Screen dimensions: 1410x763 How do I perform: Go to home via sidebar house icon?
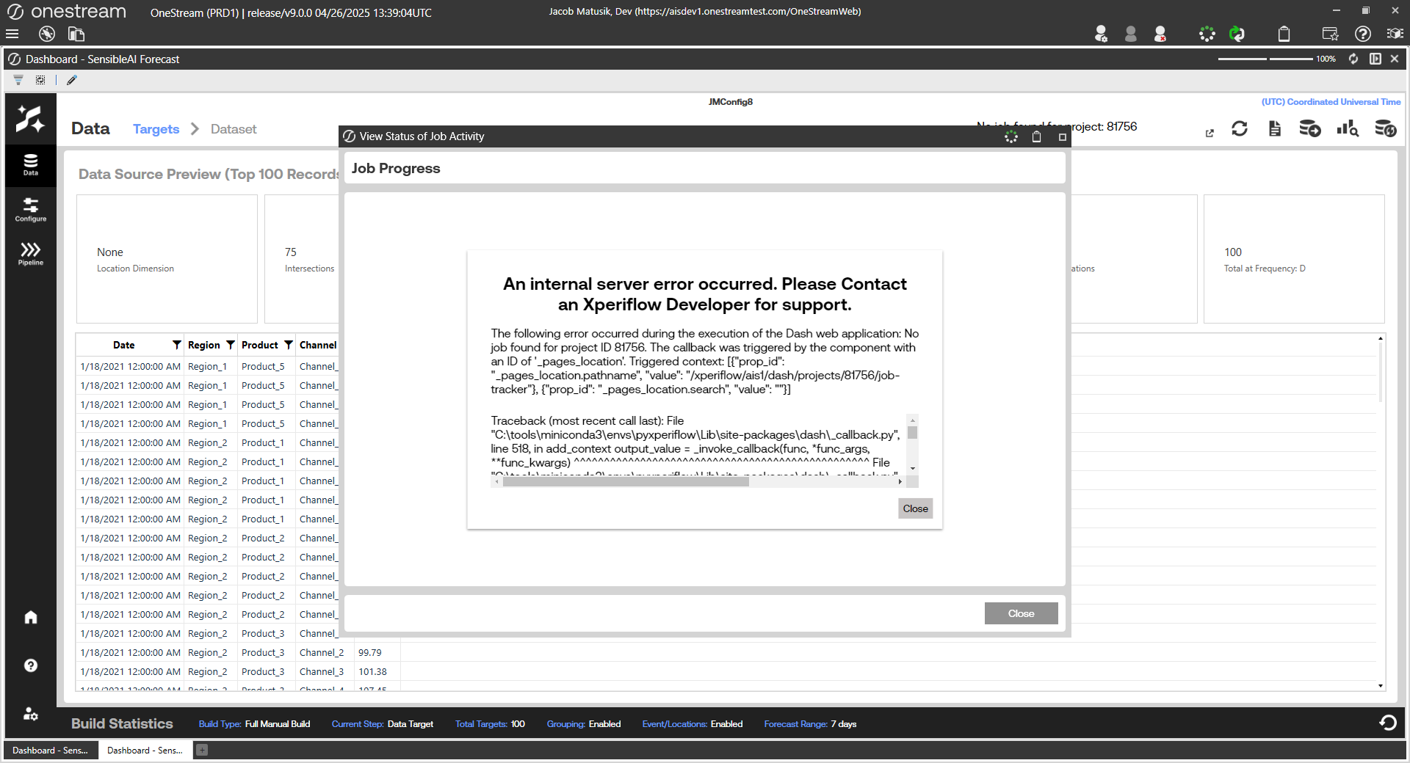pyautogui.click(x=30, y=617)
